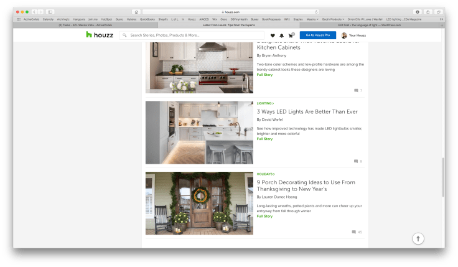This screenshot has width=458, height=267.
Task: Click the Houzz logo
Action: coord(98,35)
